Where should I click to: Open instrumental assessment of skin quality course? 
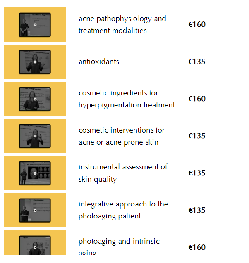tap(123, 173)
